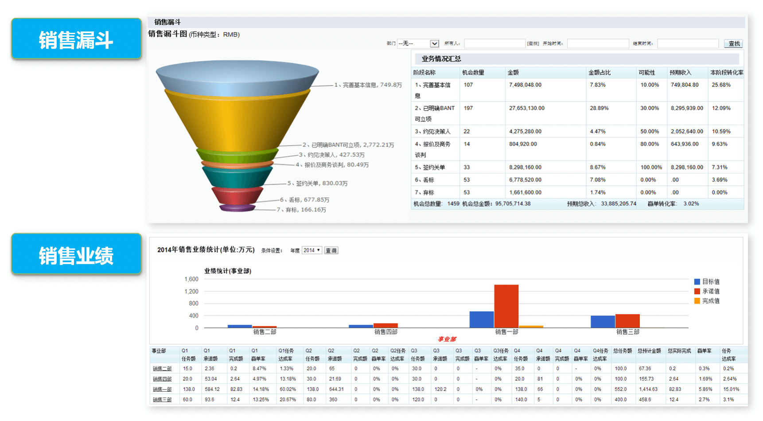Select the 6、丢标 stage row name
This screenshot has width=763, height=421.
point(424,180)
